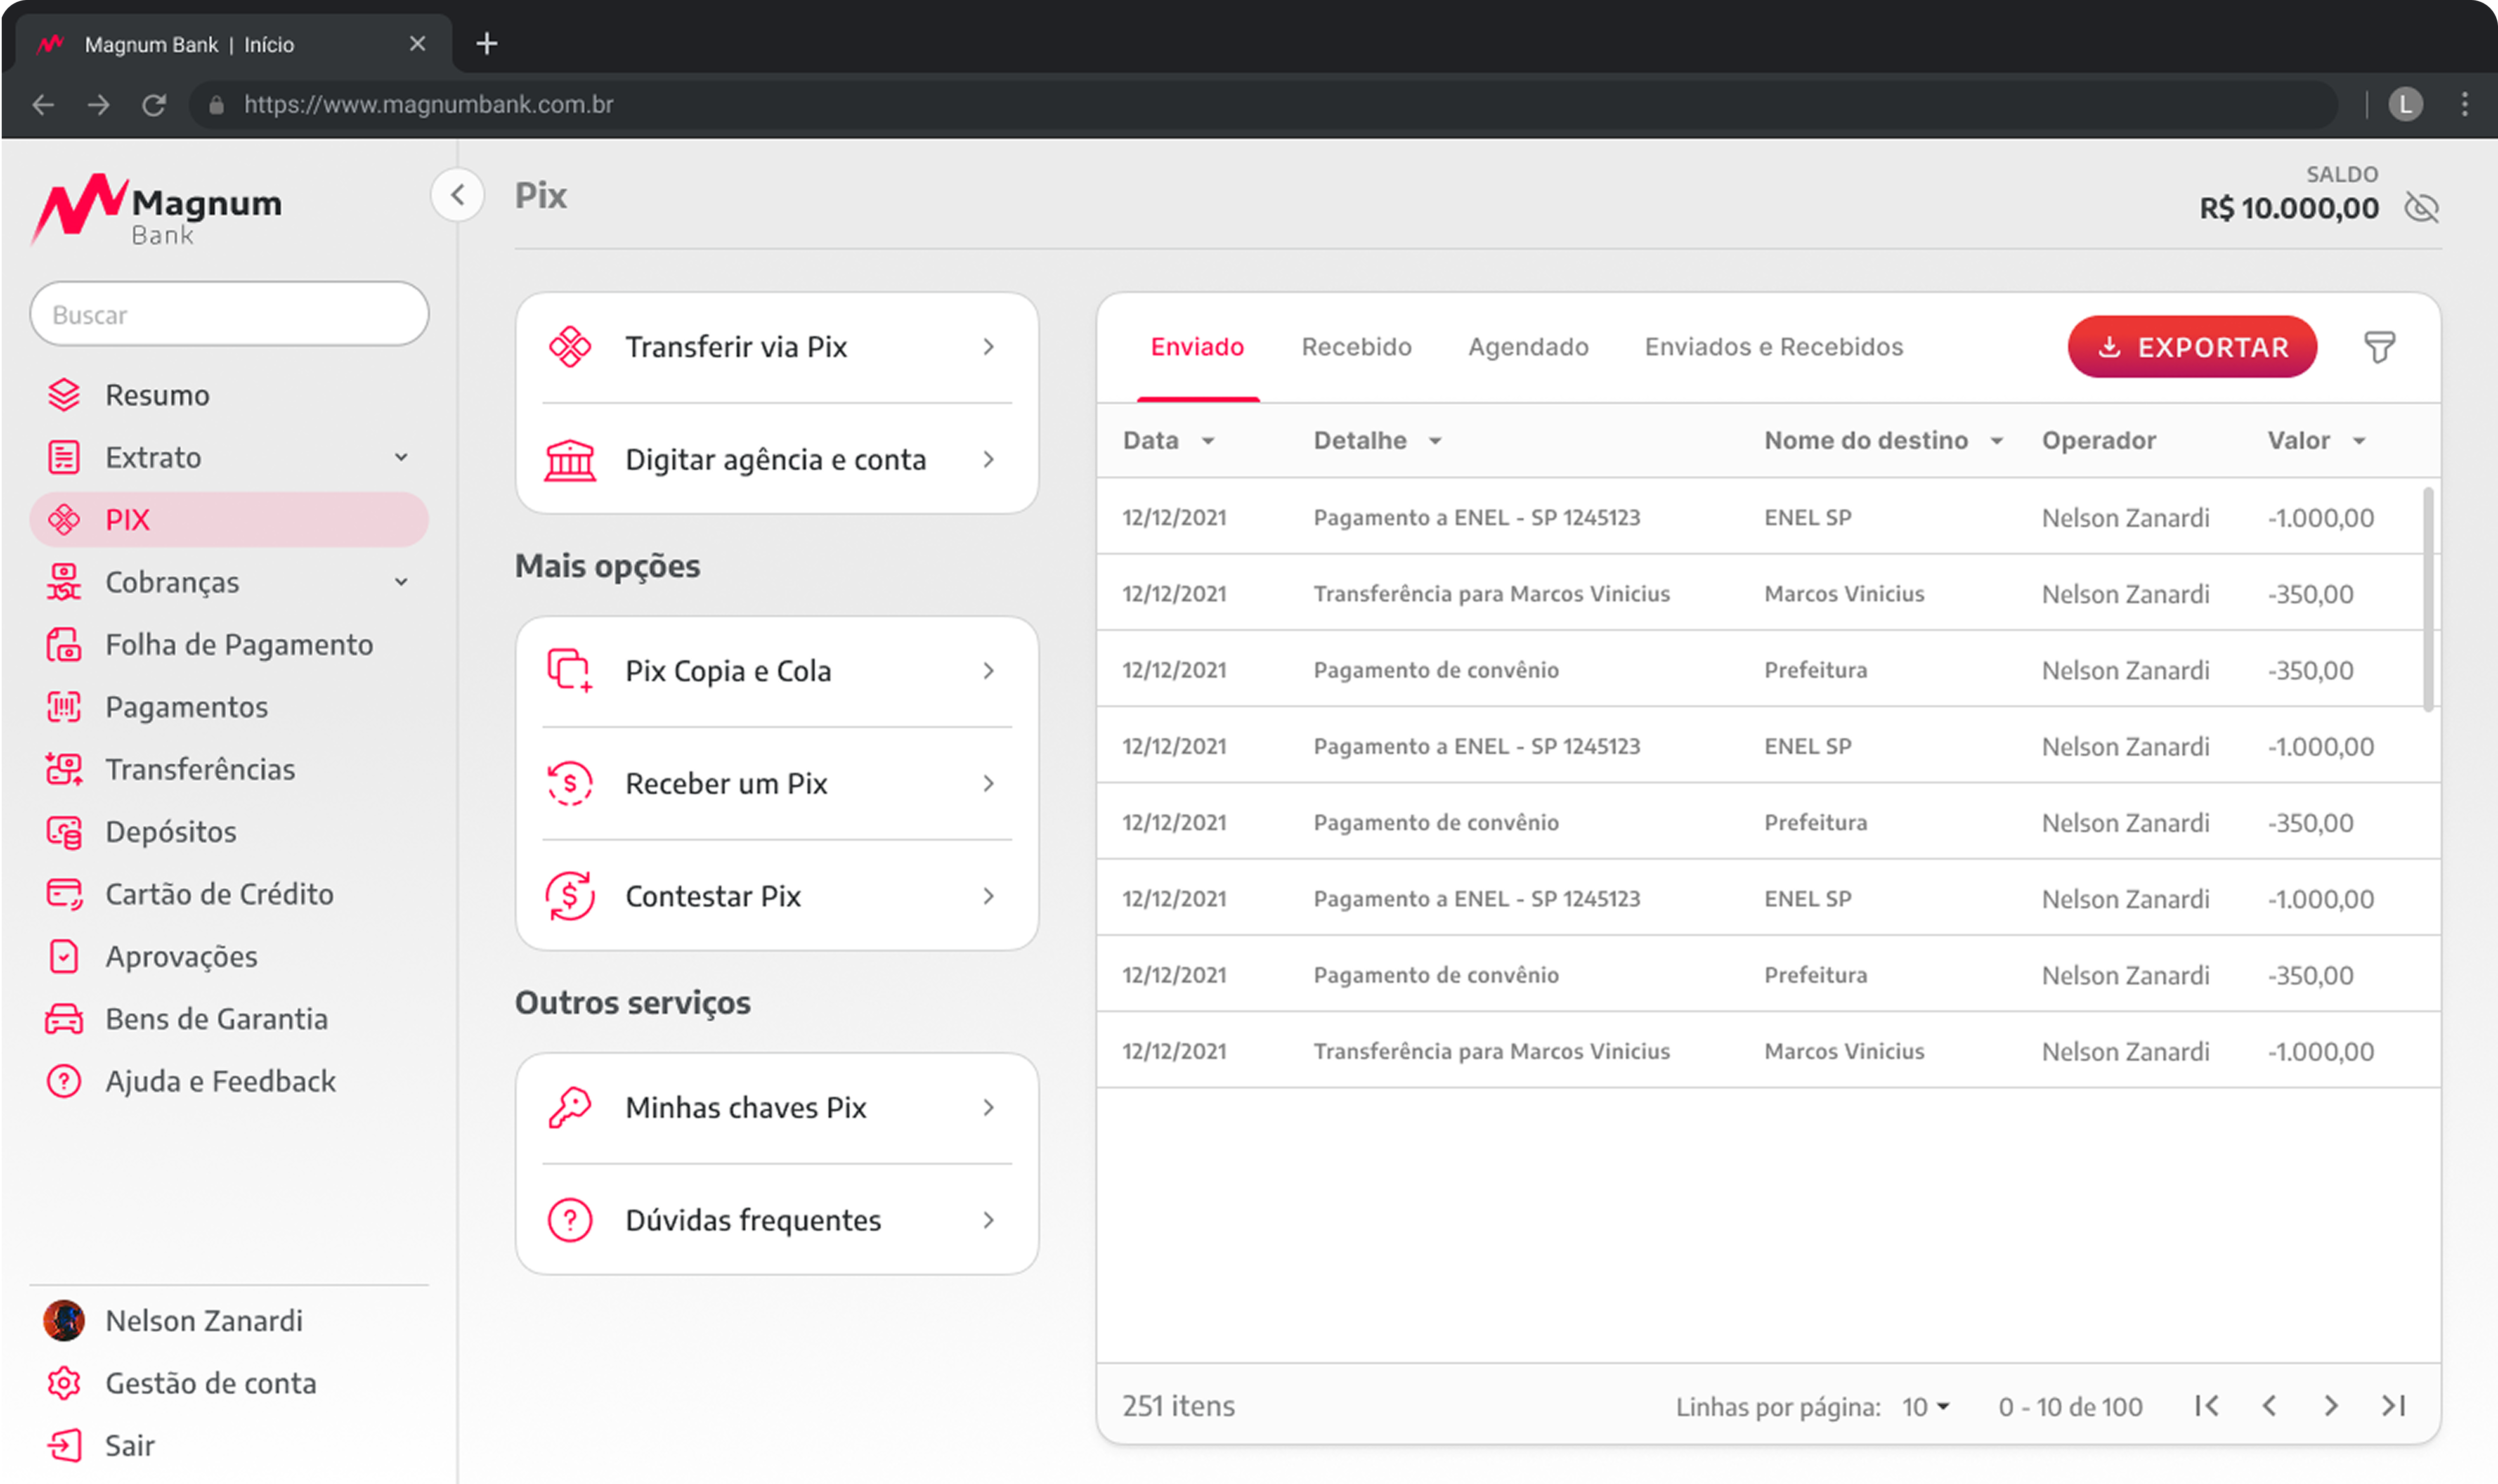
Task: Sort by Valor column arrow
Action: (2359, 441)
